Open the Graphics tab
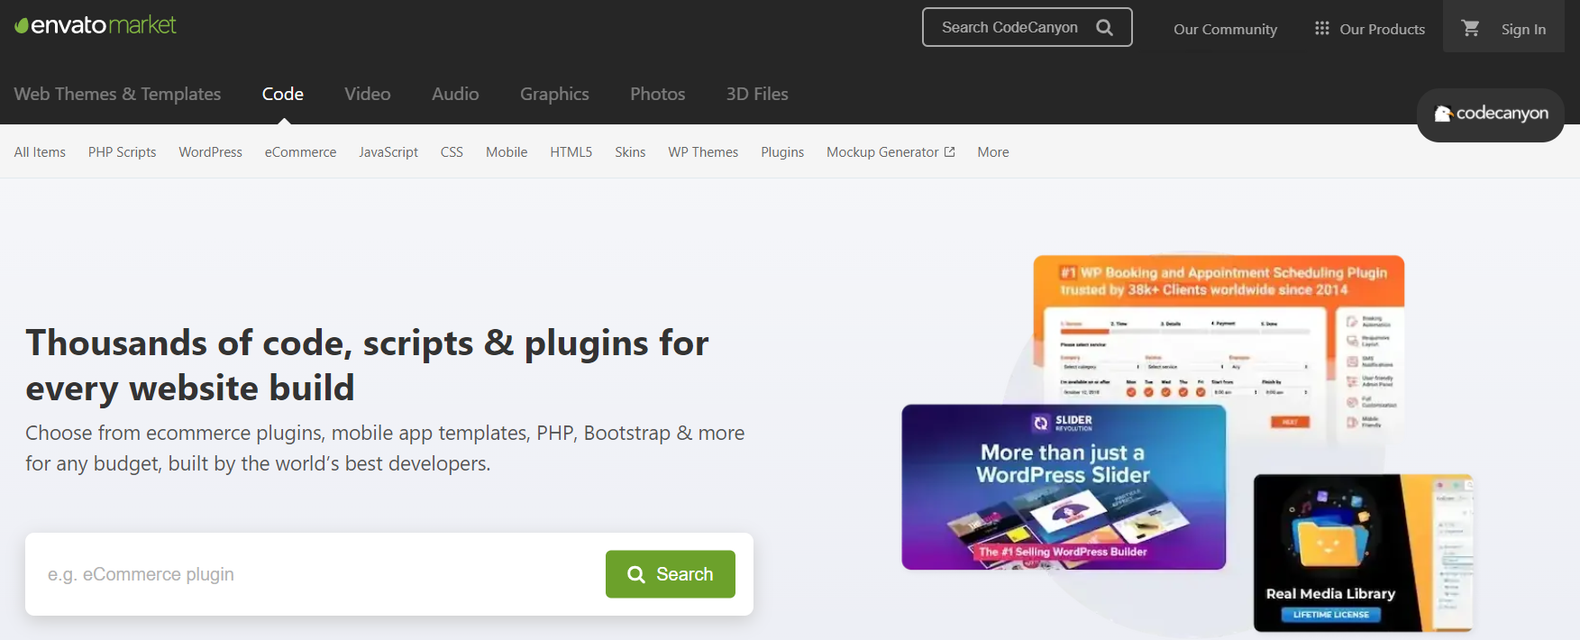The width and height of the screenshot is (1580, 640). 554,94
